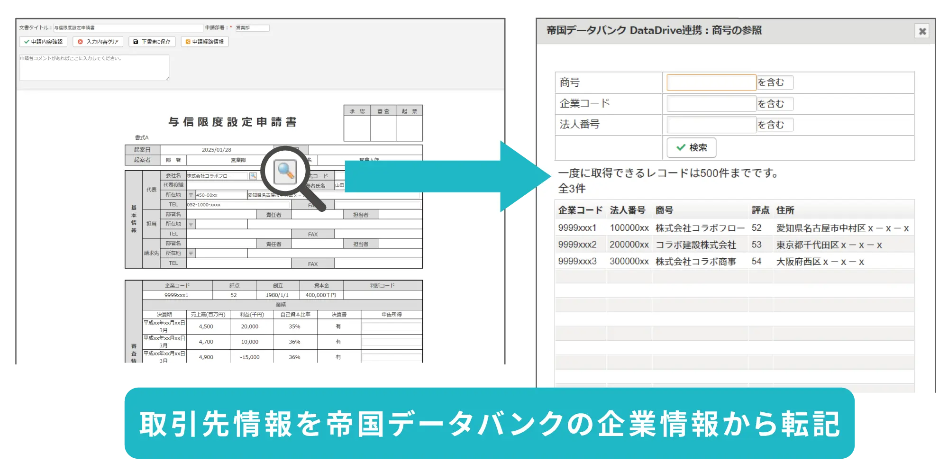Click the 企業コード column header in results
The width and height of the screenshot is (948, 472).
tap(580, 210)
